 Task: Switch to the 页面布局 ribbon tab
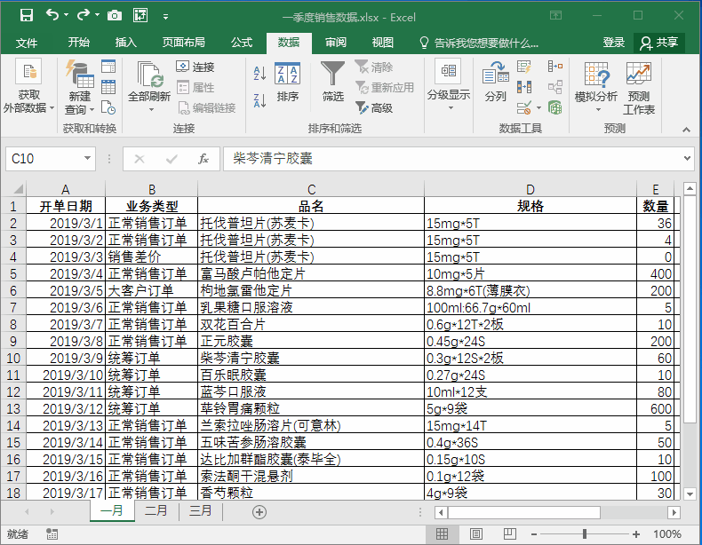(x=184, y=43)
